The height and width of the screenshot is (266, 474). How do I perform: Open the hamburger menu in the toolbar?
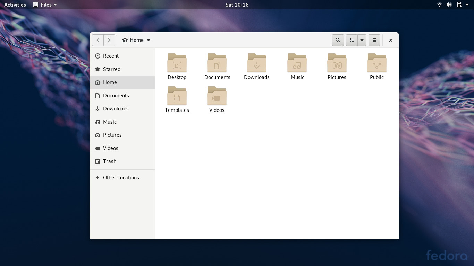[x=374, y=40]
